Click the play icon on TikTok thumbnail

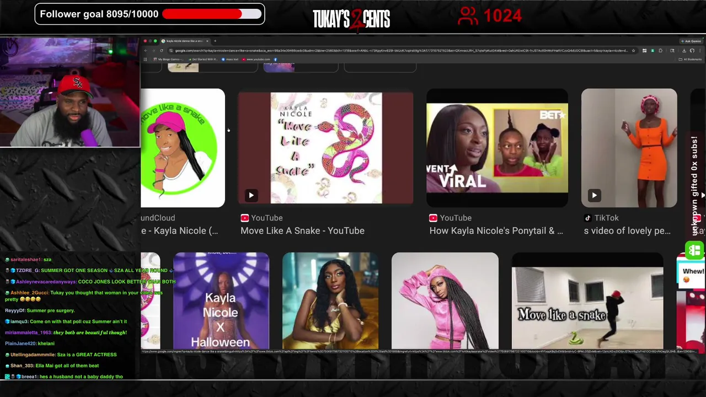[x=594, y=195]
